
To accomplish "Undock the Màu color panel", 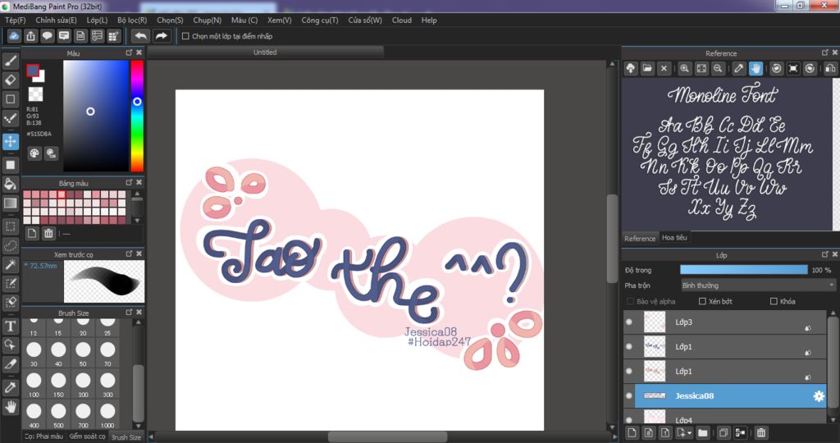I will (129, 53).
